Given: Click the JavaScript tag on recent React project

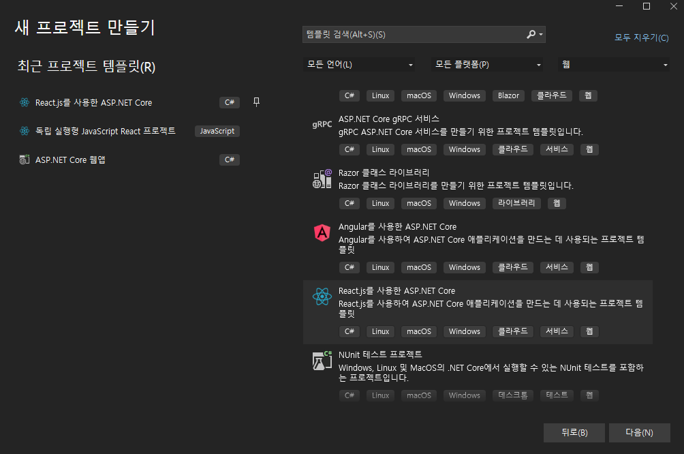Looking at the screenshot, I should click(217, 131).
